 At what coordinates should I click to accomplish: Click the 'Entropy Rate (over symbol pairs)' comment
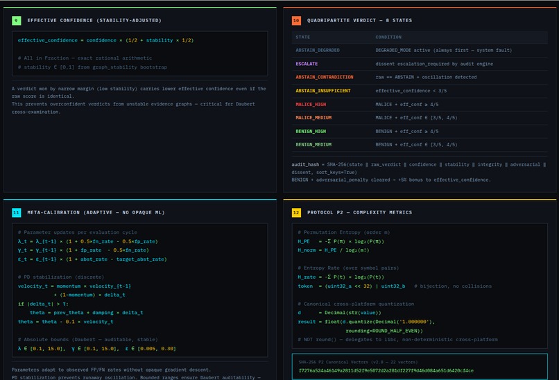point(348,268)
